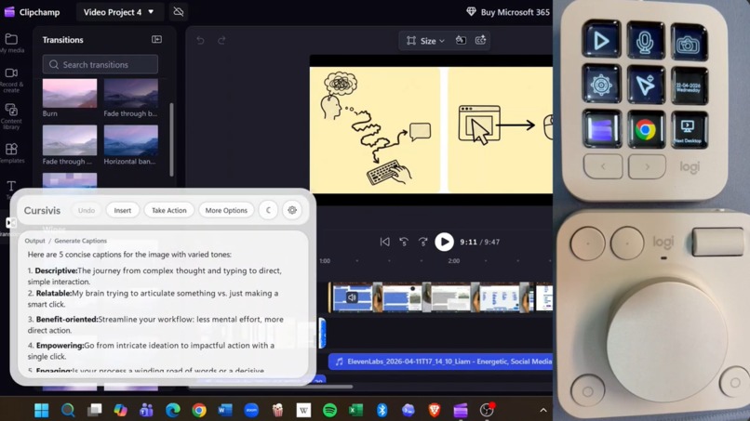750x421 pixels.
Task: Open Zoom from the taskbar
Action: [x=251, y=410]
